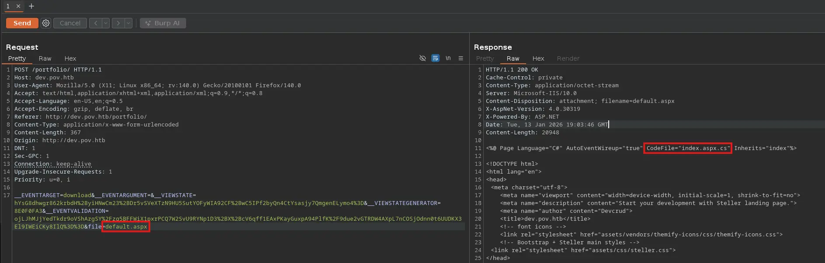Click the orange Send button
Image resolution: width=825 pixels, height=263 pixels.
coord(22,23)
